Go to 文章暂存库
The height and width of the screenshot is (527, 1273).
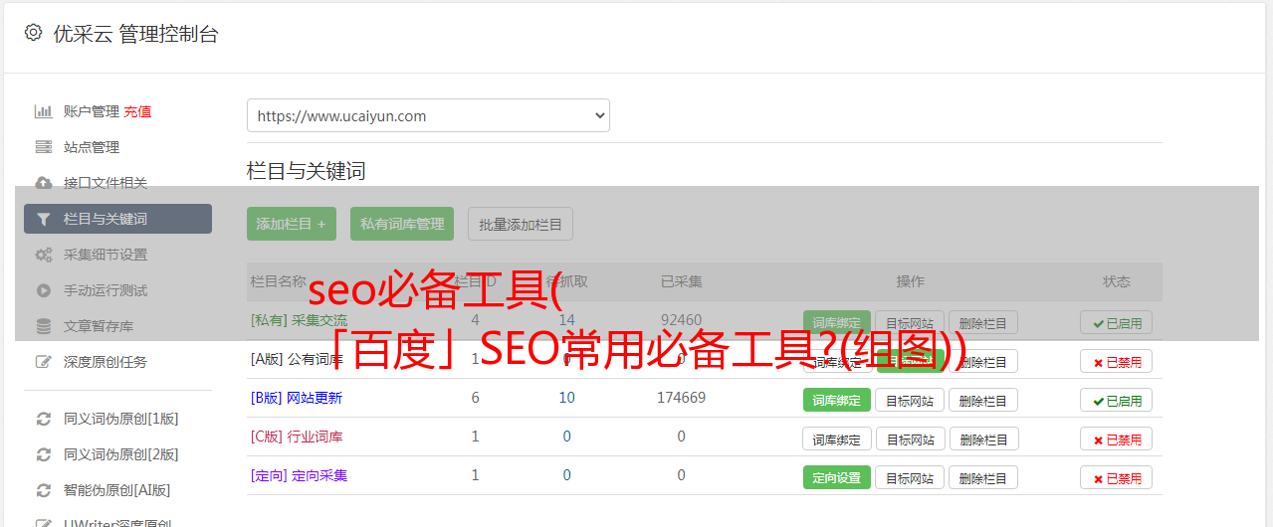pos(99,326)
